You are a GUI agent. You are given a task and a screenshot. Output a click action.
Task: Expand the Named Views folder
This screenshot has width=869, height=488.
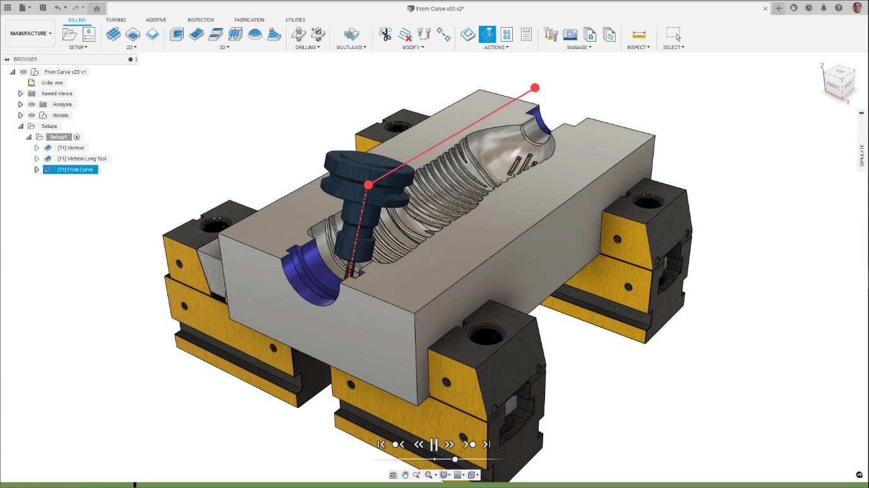pos(20,93)
